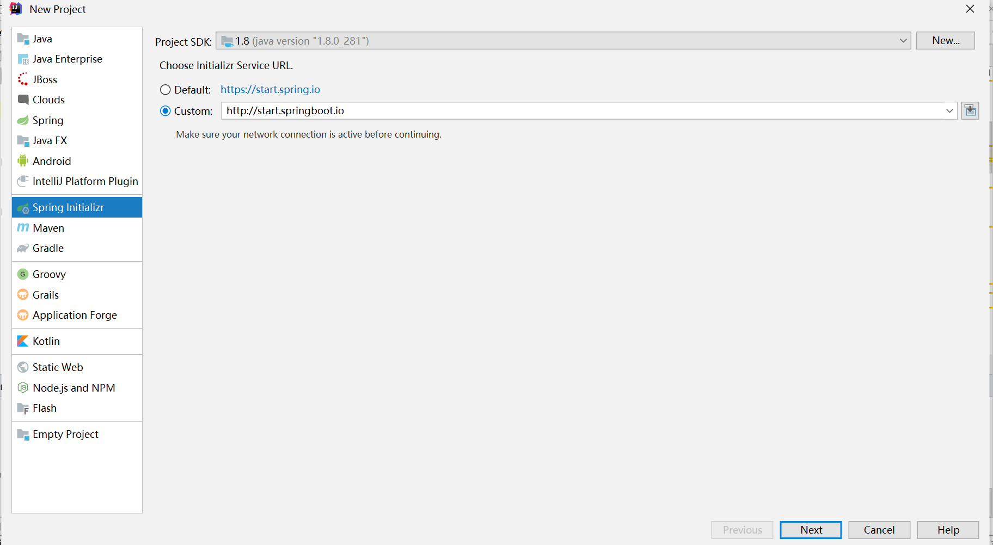
Task: Choose Empty Project from the sidebar
Action: pyautogui.click(x=65, y=434)
